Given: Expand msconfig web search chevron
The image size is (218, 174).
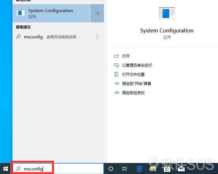Looking at the screenshot, I should pos(97,37).
